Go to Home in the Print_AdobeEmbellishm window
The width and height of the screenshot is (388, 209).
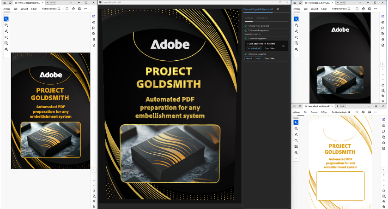coord(10,3)
